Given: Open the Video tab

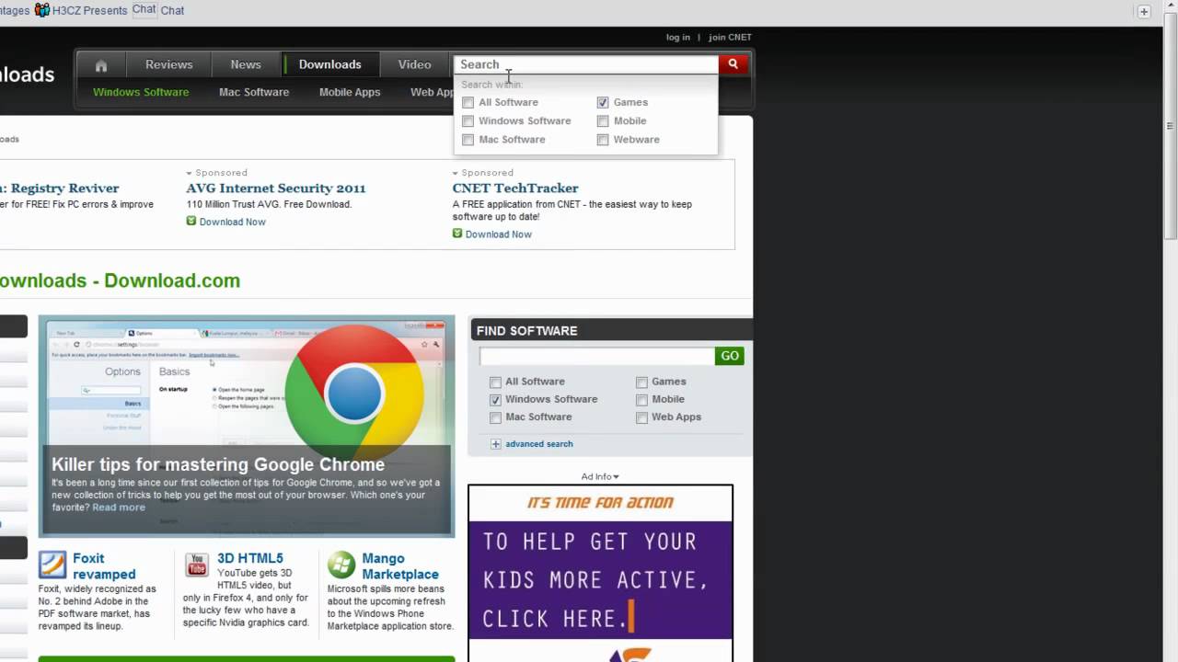Looking at the screenshot, I should pos(414,64).
